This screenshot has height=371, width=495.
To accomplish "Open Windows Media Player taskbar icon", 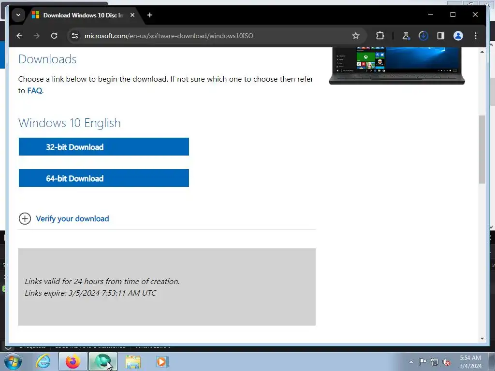I will (x=163, y=361).
